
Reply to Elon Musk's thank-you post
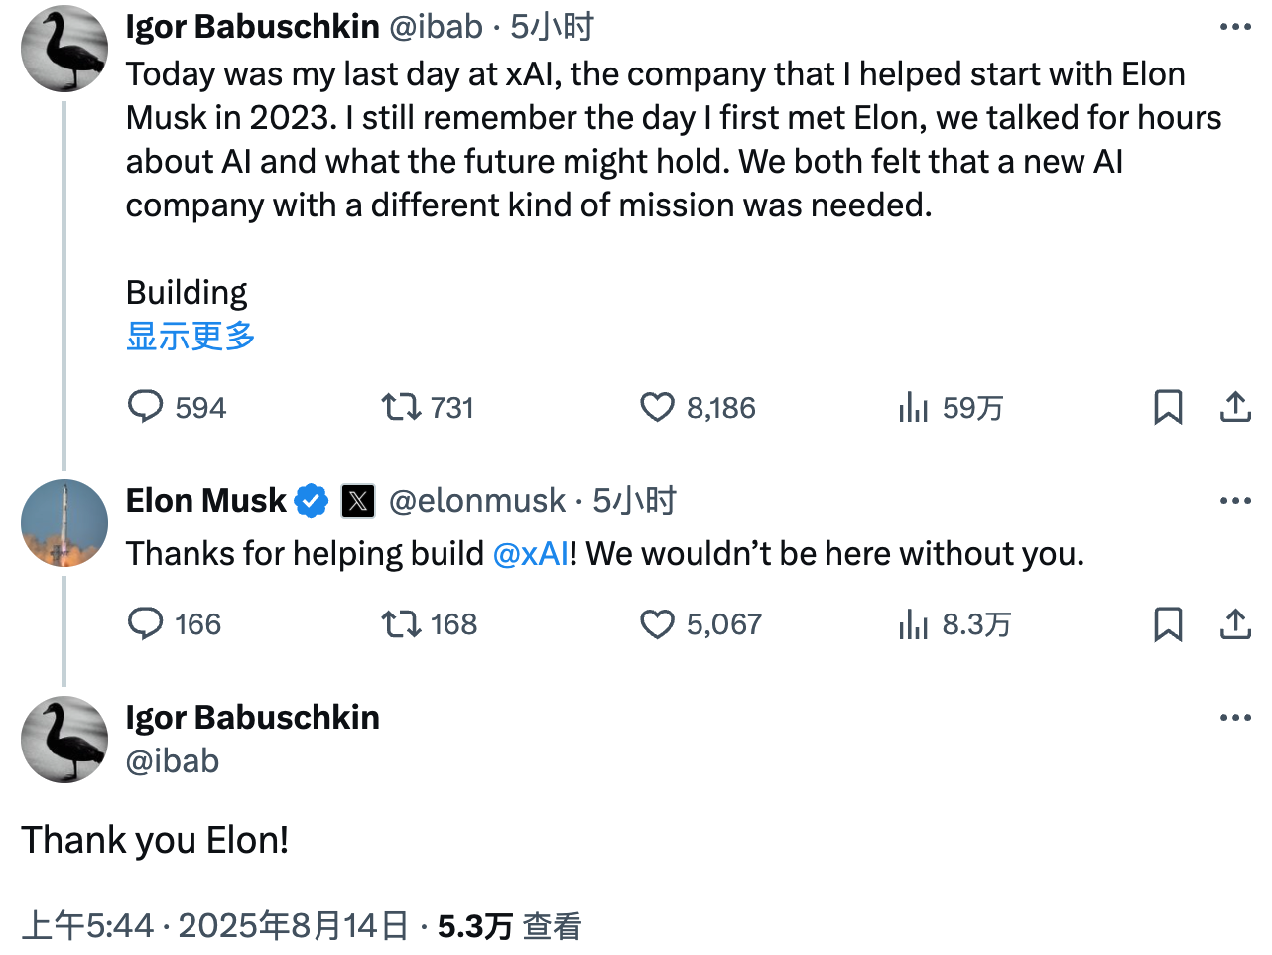point(146,623)
